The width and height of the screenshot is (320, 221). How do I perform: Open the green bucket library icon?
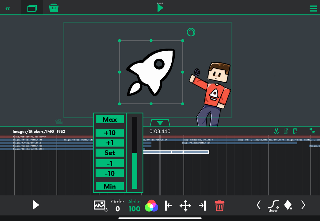click(x=54, y=7)
